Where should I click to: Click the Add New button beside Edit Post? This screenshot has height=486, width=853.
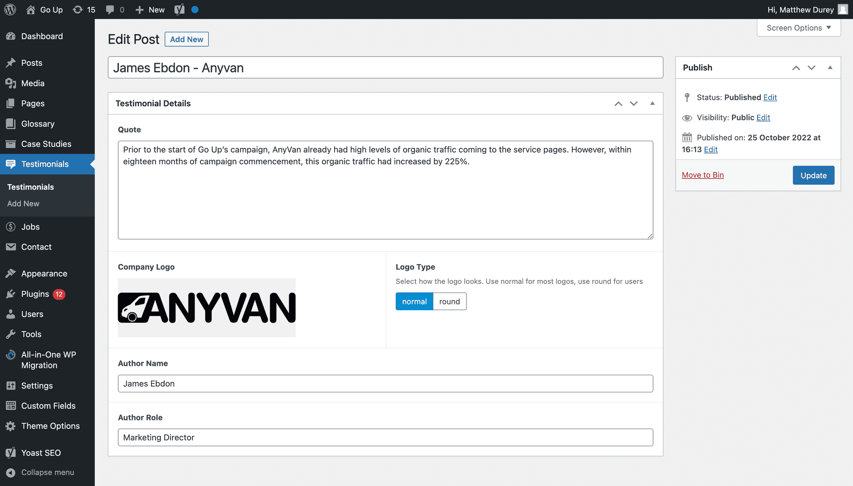[x=187, y=39]
